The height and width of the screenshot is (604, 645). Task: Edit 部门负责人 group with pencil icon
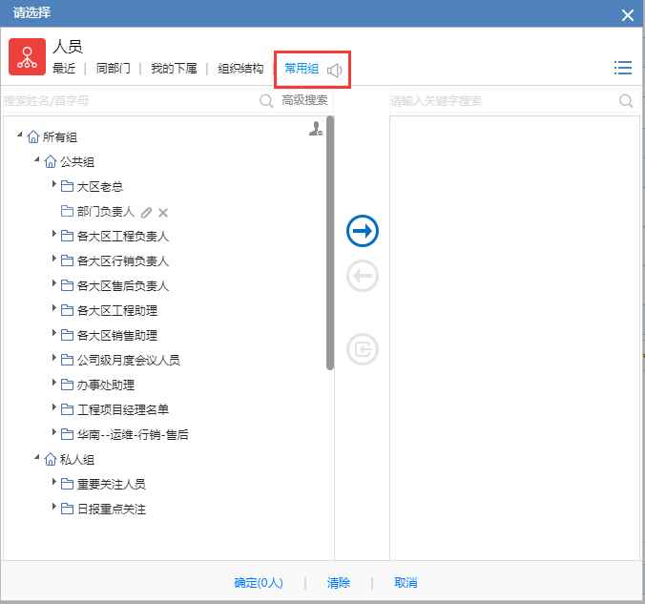146,212
